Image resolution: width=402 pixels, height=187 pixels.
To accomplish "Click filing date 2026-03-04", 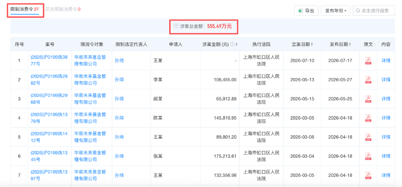I will tap(302, 156).
